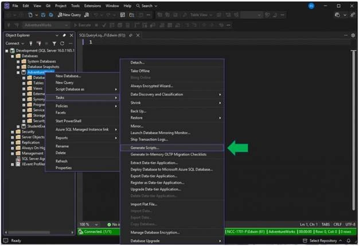Click the Development server node icon

13,50
